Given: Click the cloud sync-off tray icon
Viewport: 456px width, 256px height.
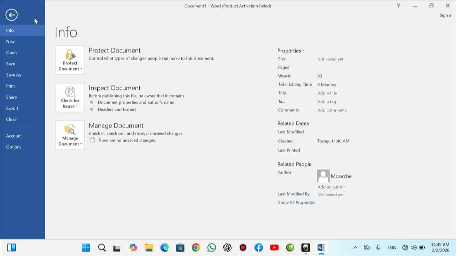Looking at the screenshot, I should click(367, 247).
